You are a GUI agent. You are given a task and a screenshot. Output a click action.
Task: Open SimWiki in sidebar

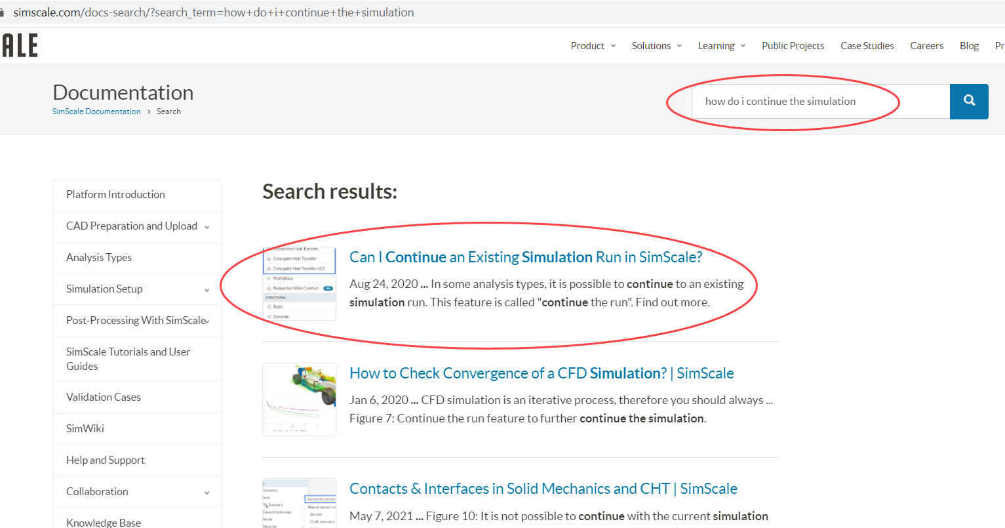pyautogui.click(x=137, y=429)
